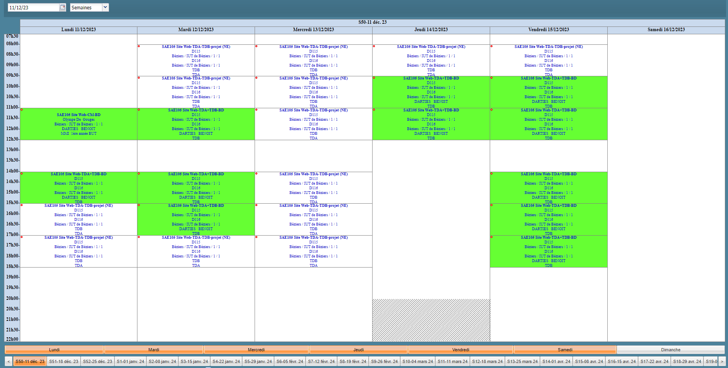Click red marker on Friday's 17h00 green event
This screenshot has width=728, height=368.
[492, 237]
